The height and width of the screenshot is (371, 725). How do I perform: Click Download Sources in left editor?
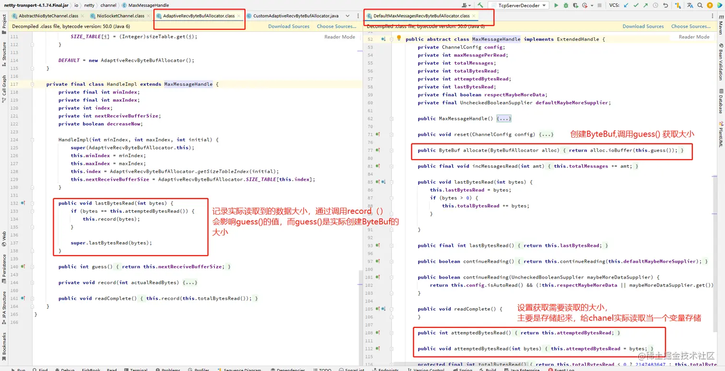289,26
